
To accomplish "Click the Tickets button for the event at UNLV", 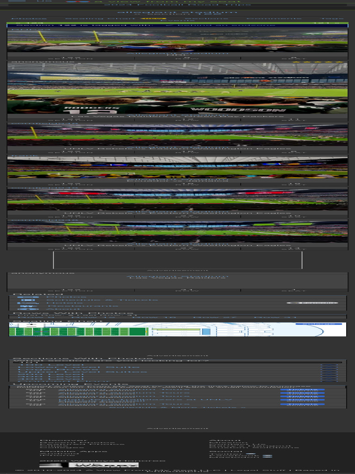I will pyautogui.click(x=302, y=399).
